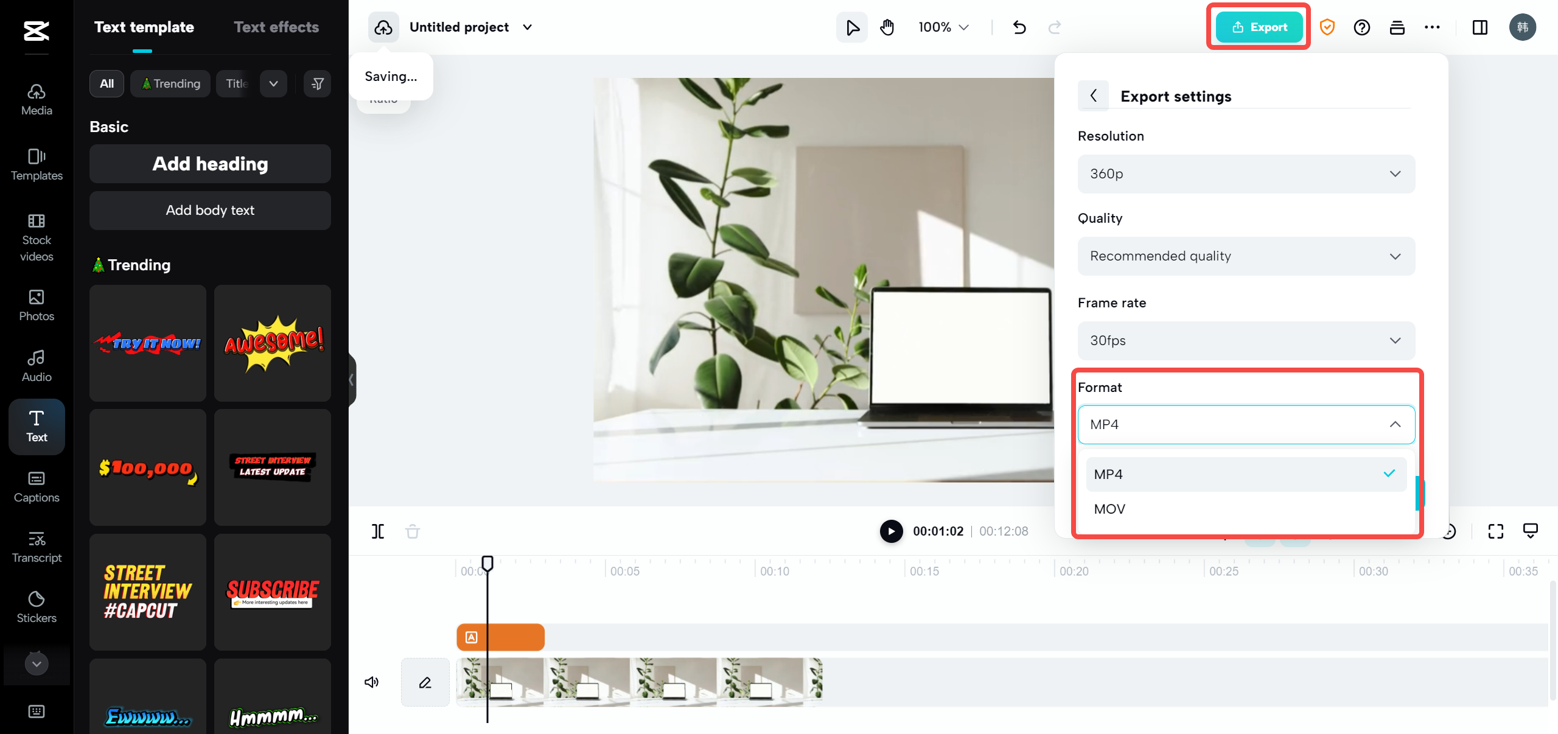Mute the video track audio
The image size is (1558, 734).
click(371, 682)
